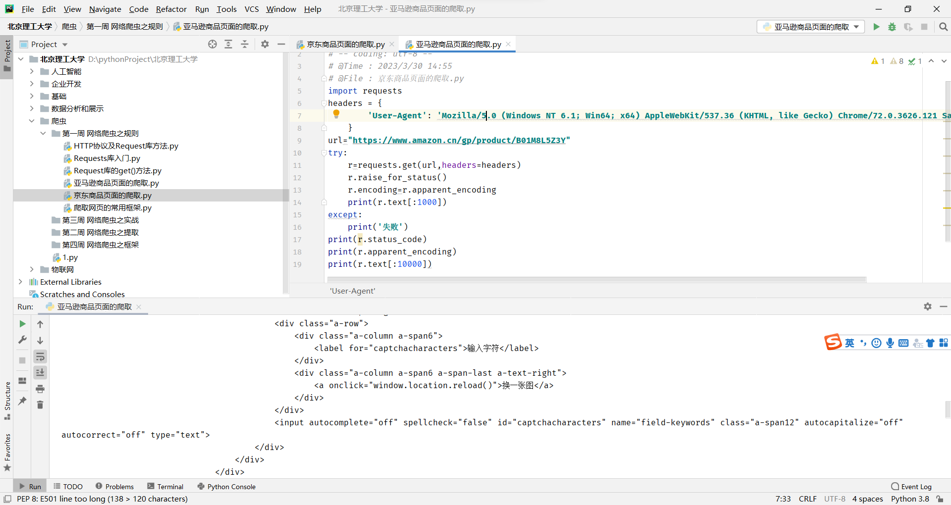Open run configuration wrench icon
Screen dimensions: 951x505
(x=22, y=340)
